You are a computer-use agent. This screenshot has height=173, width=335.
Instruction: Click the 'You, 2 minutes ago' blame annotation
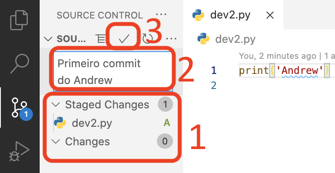[x=277, y=56]
